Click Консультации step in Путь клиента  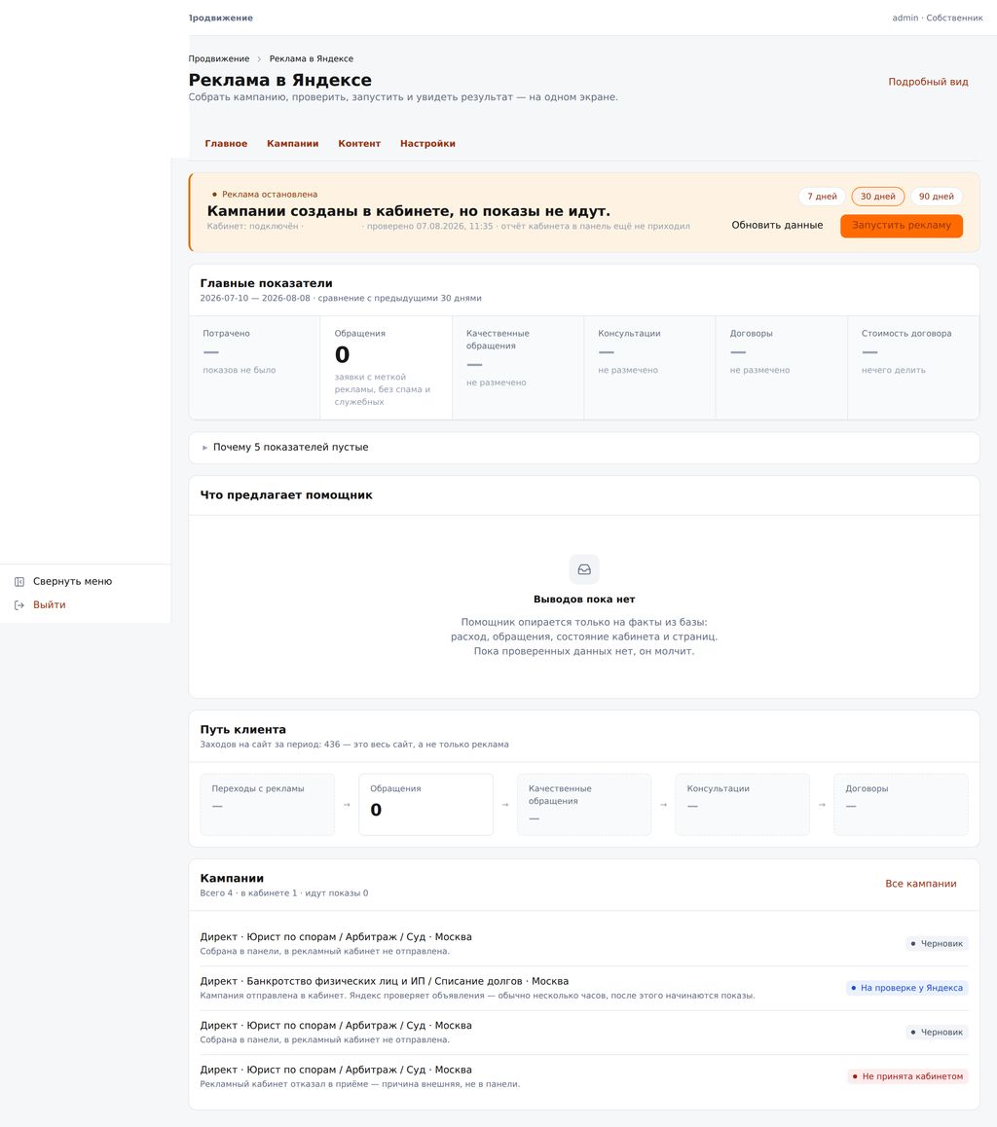pos(743,804)
